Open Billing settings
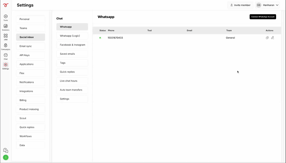This screenshot has width=286, height=163. [30, 100]
